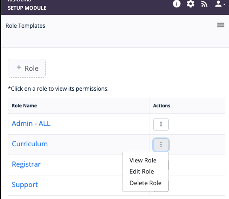The image size is (229, 199).
Task: Click the Role Name column header
Action: pos(25,106)
